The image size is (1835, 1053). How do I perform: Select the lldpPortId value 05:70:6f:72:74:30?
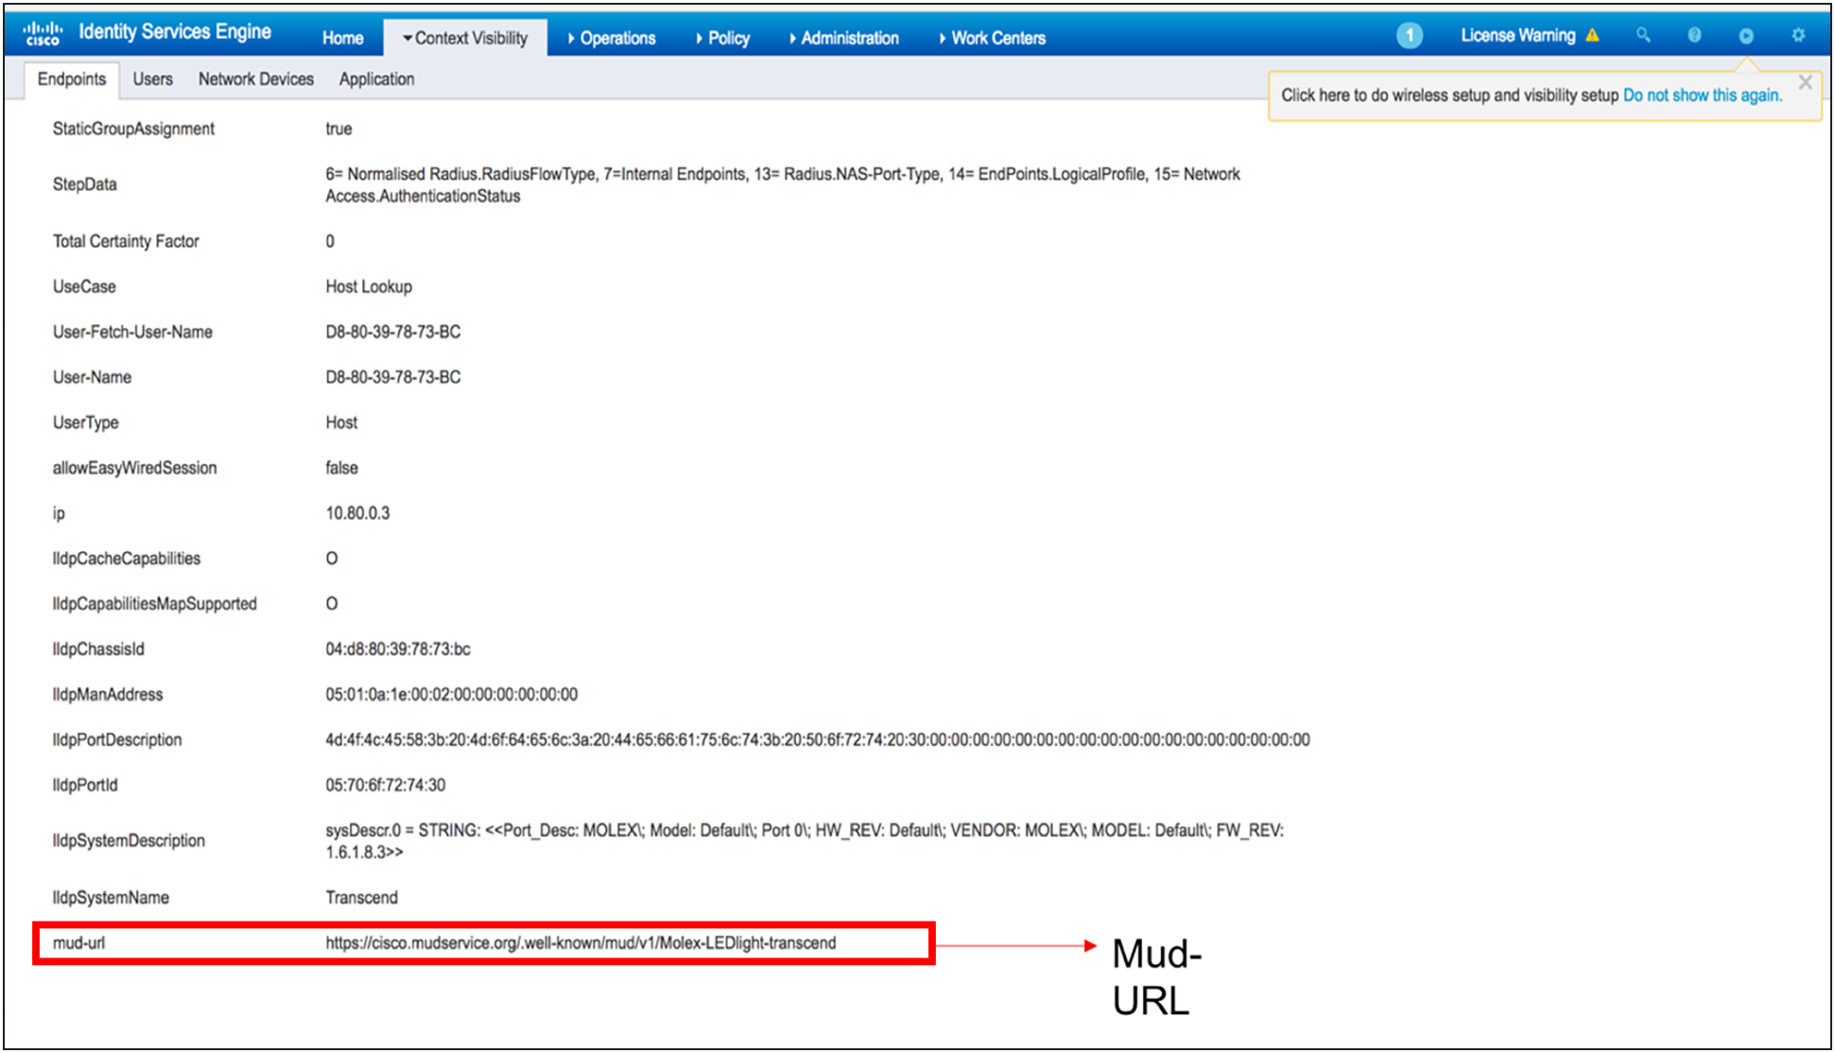click(x=385, y=785)
